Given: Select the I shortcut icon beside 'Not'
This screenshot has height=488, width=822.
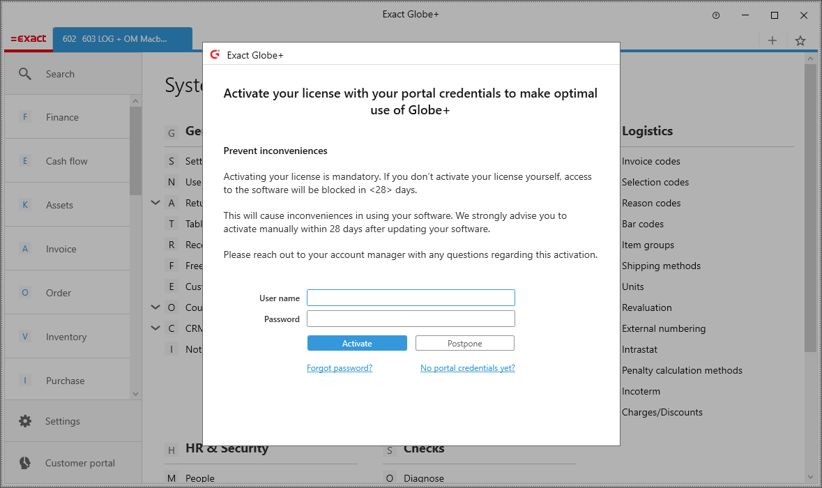Looking at the screenshot, I should point(172,349).
